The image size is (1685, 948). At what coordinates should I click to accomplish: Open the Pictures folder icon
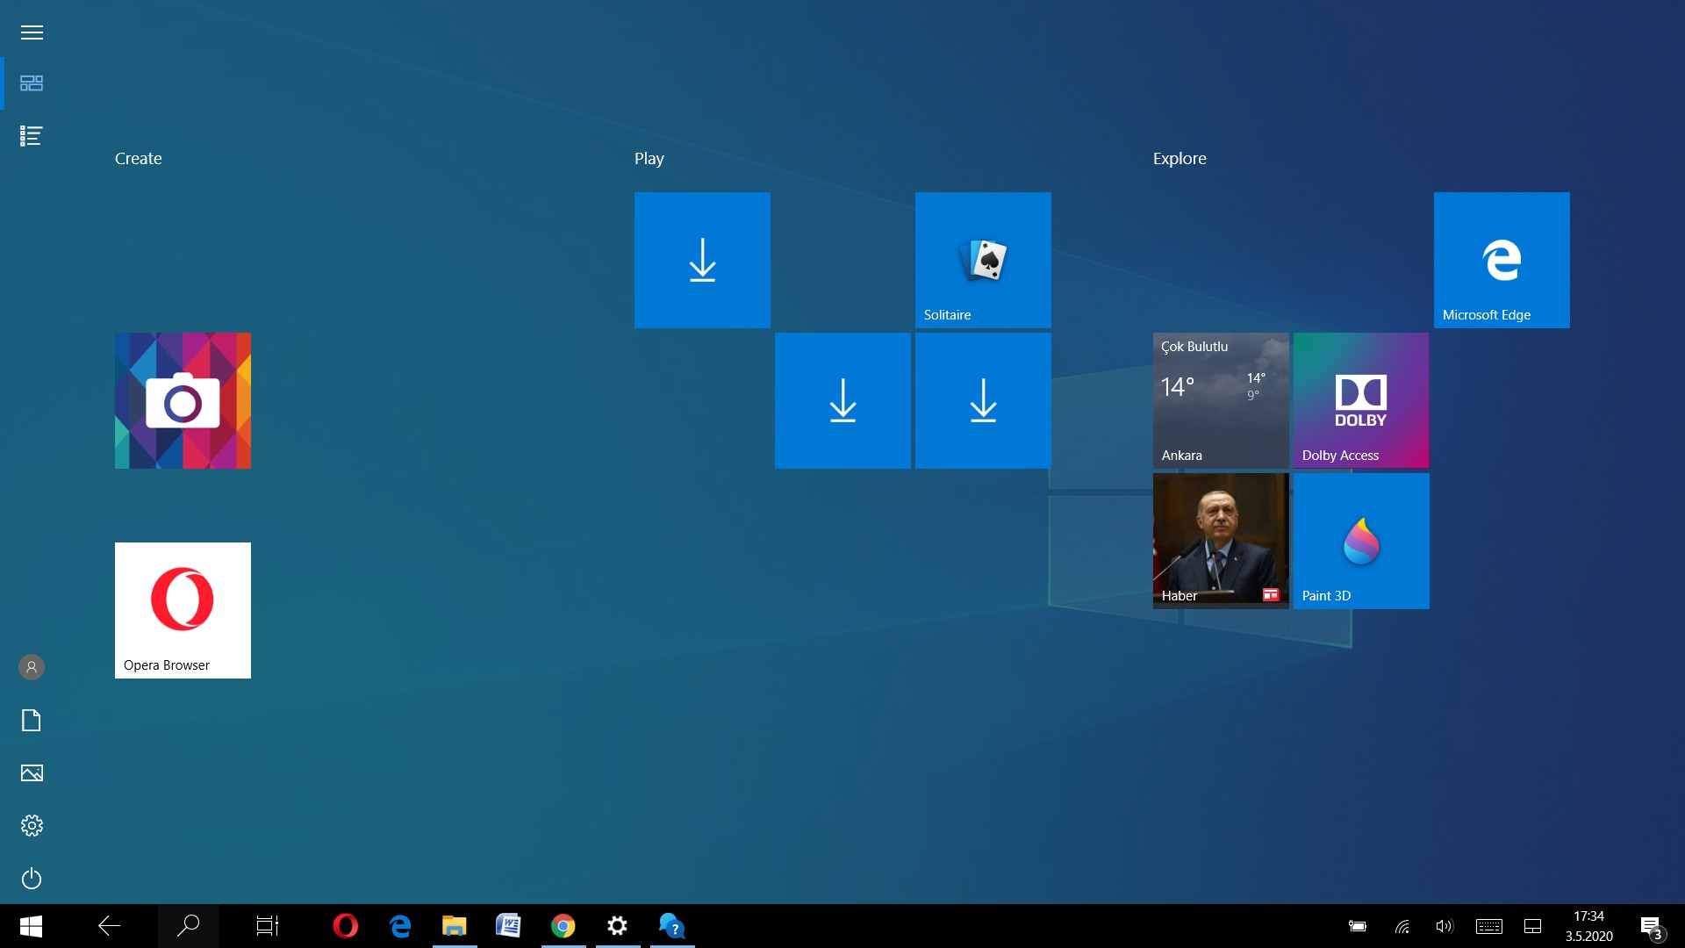click(32, 773)
